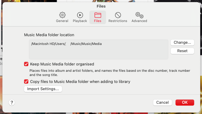The width and height of the screenshot is (202, 114).
Task: Open the Advanced double-gear icon
Action: click(x=139, y=15)
